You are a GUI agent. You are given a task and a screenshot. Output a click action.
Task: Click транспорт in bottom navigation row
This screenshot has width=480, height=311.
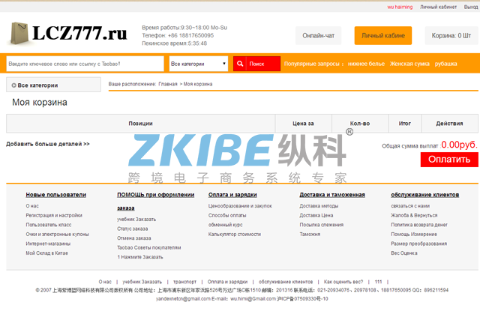tap(184, 282)
